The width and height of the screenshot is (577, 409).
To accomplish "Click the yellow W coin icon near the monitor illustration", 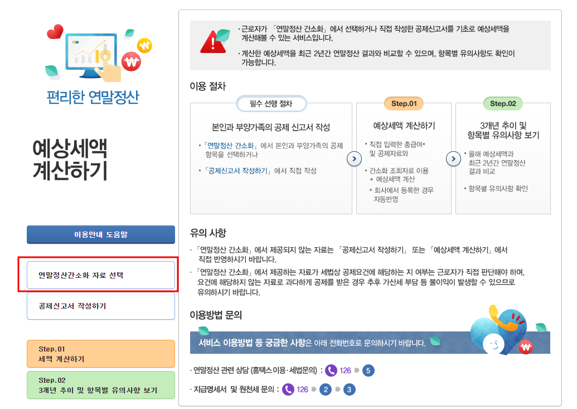I will pyautogui.click(x=144, y=46).
